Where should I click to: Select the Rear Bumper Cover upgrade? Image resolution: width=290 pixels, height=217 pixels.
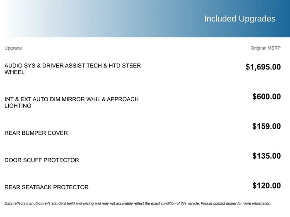click(36, 133)
